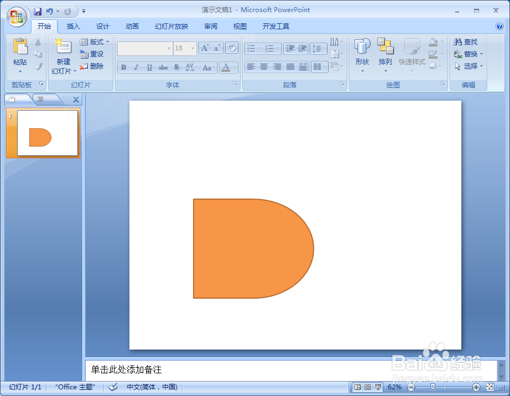This screenshot has width=510, height=396.
Task: Increase font size with large A
Action: 205,48
